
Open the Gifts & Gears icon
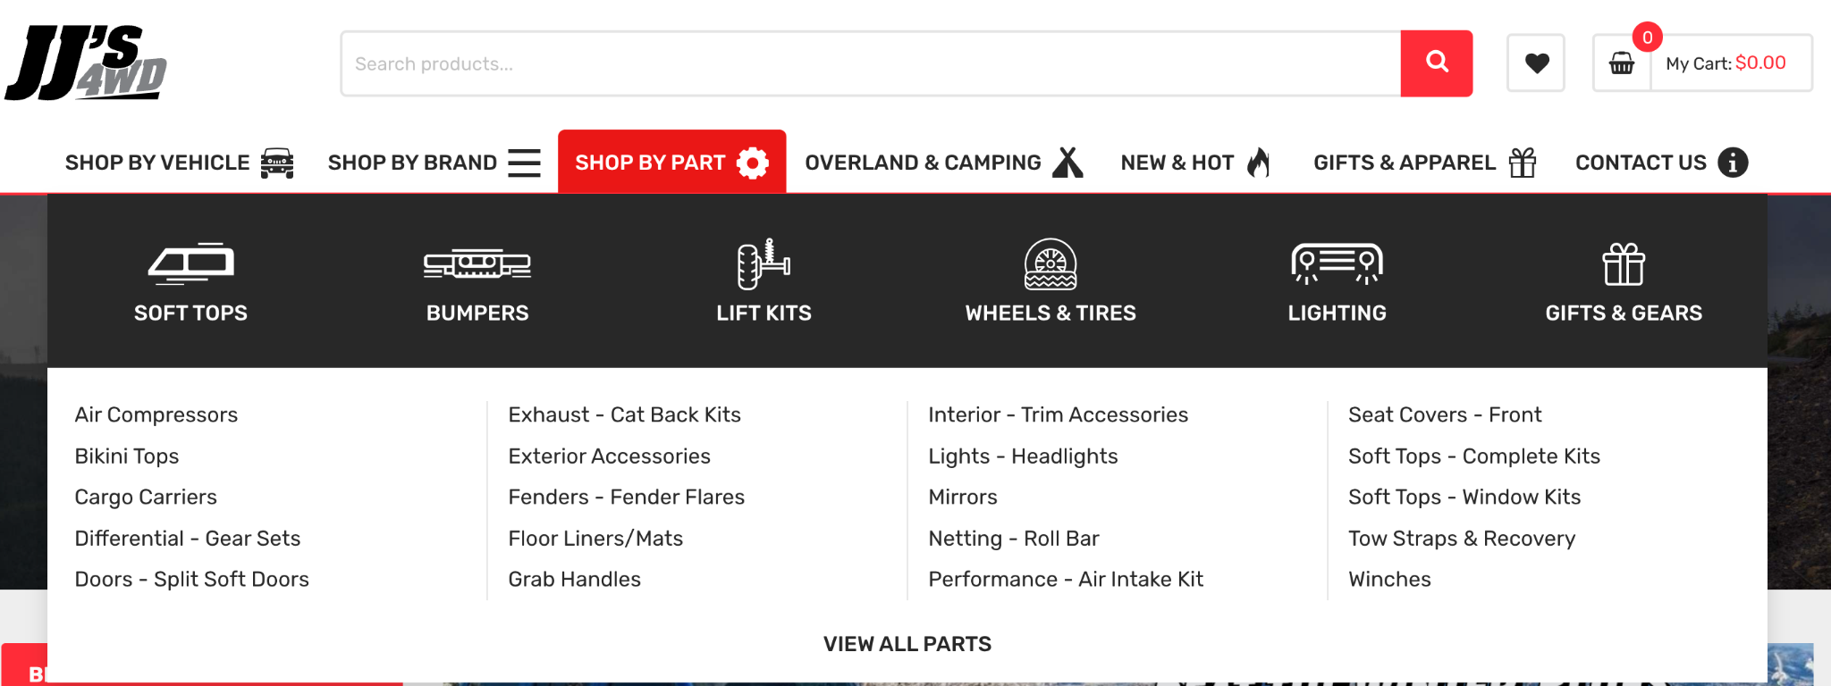pyautogui.click(x=1624, y=264)
